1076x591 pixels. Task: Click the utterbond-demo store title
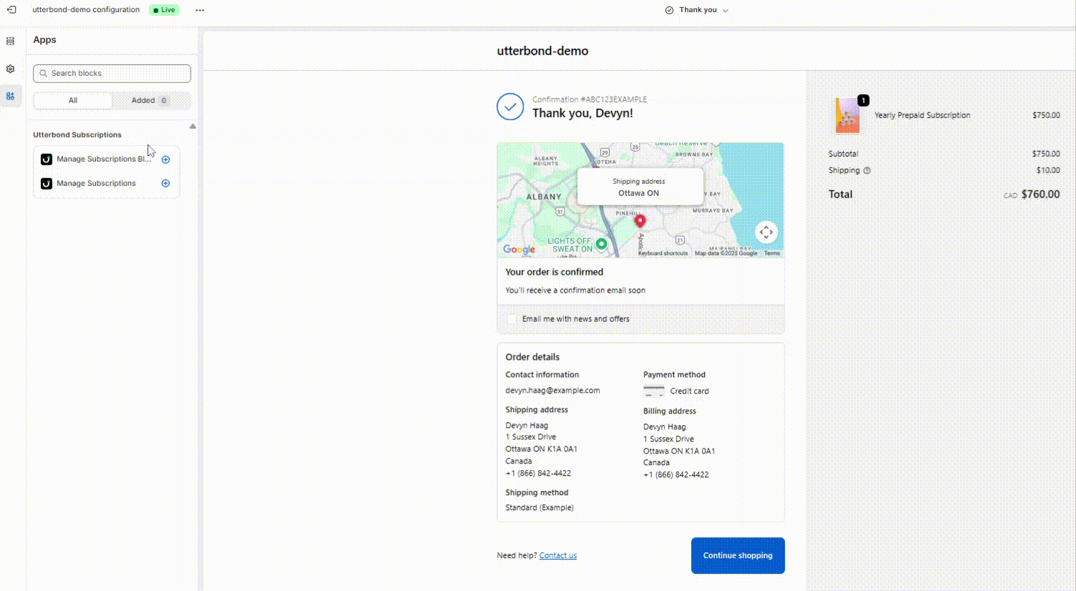tap(542, 51)
